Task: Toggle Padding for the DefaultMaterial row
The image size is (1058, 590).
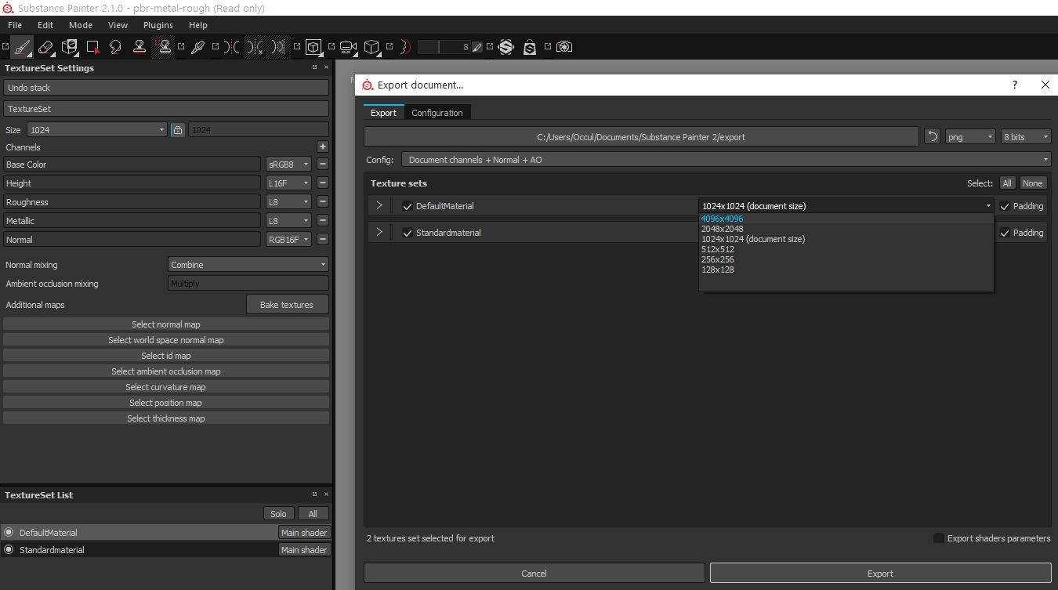Action: (x=1005, y=206)
